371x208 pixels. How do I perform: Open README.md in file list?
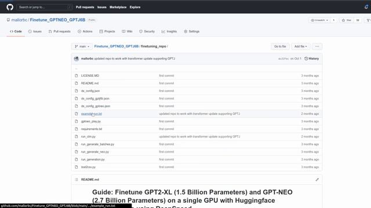click(90, 83)
